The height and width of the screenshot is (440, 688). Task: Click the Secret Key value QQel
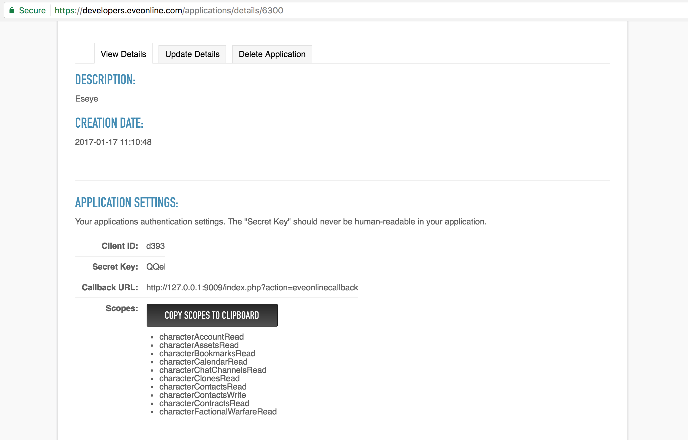coord(156,267)
